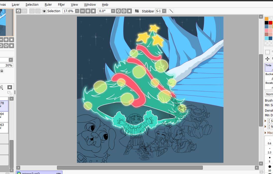This screenshot has width=273, height=174.
Task: Click layer list scroll up arrow
Action: 11,99
